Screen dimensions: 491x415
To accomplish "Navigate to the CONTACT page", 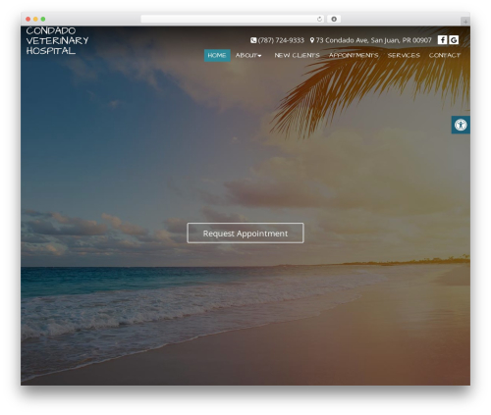I will point(445,55).
